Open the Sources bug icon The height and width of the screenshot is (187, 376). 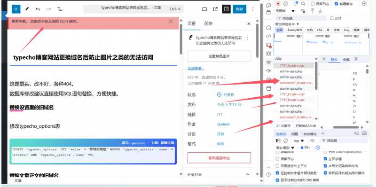pos(269,54)
